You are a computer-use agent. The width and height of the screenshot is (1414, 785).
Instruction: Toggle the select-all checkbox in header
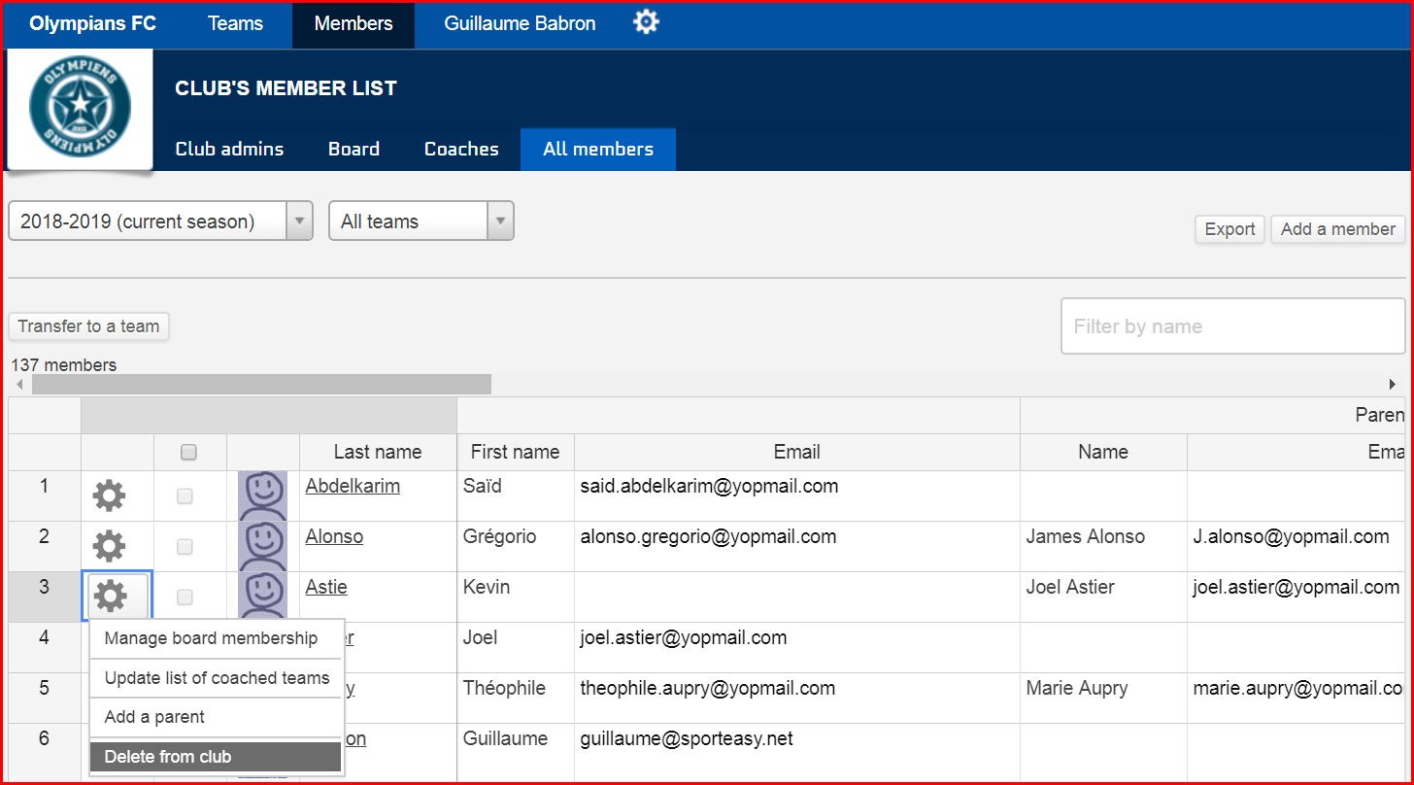point(189,452)
